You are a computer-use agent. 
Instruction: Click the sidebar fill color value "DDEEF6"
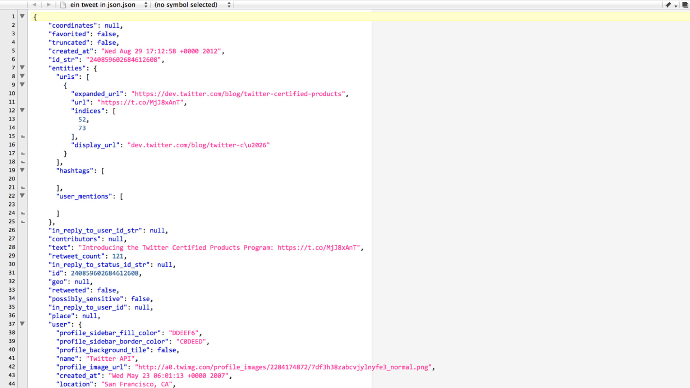point(184,333)
